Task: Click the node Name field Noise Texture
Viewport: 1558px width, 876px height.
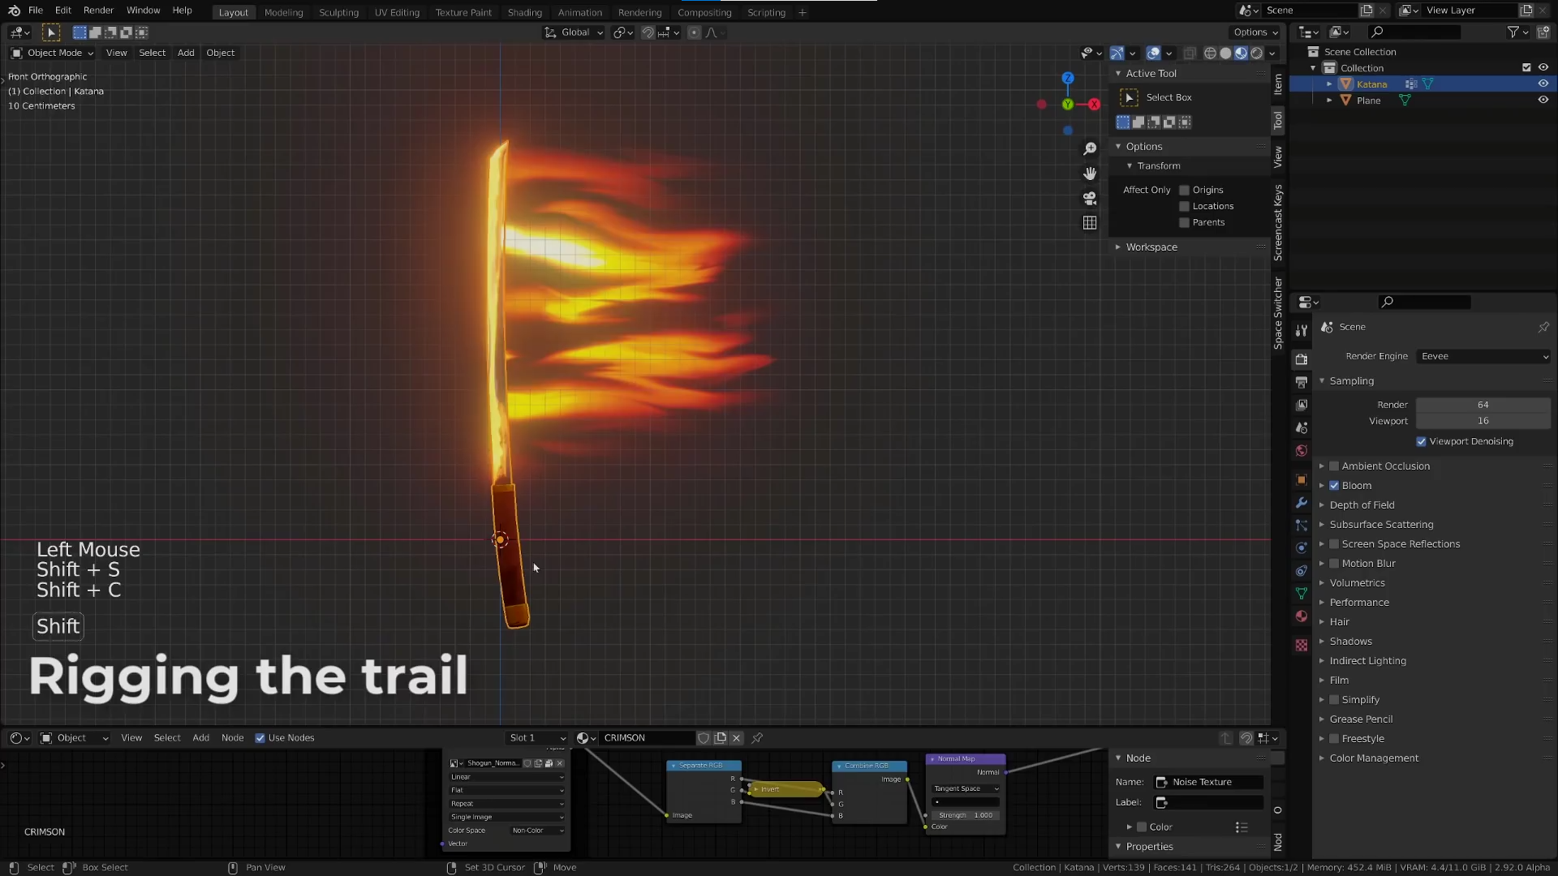Action: tap(1209, 783)
